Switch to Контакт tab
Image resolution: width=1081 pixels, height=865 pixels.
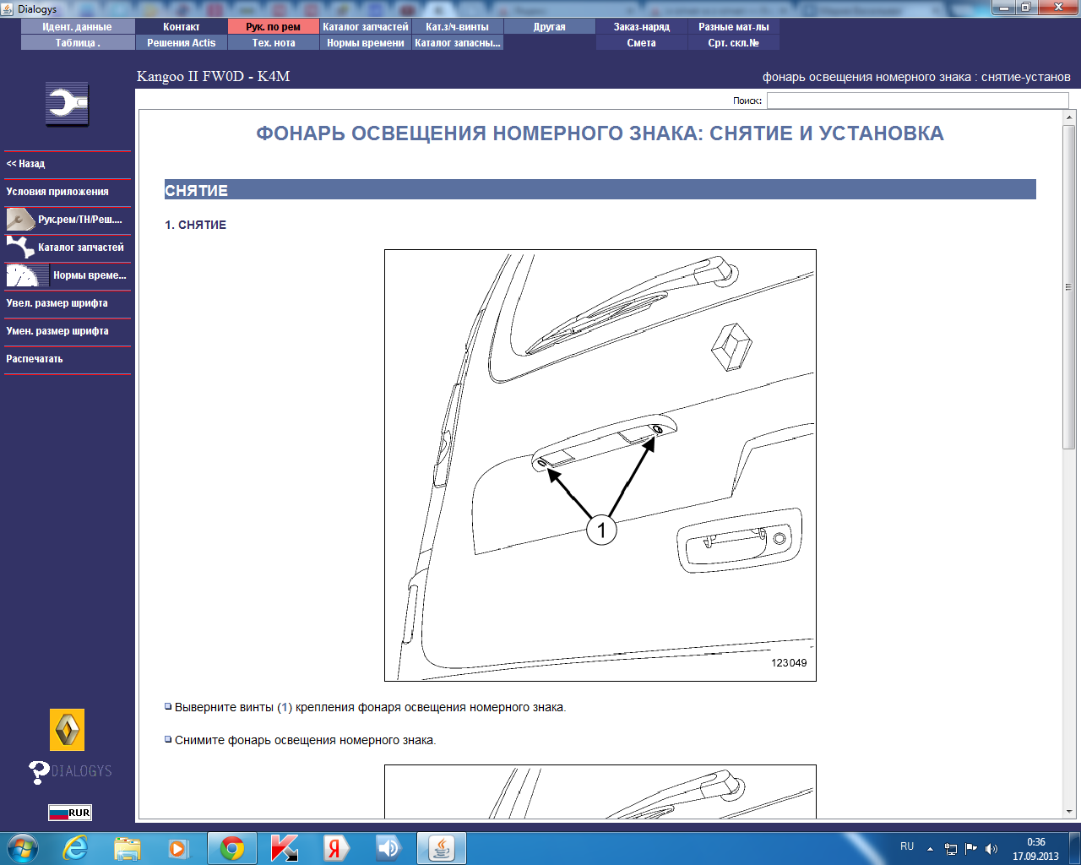pos(182,27)
